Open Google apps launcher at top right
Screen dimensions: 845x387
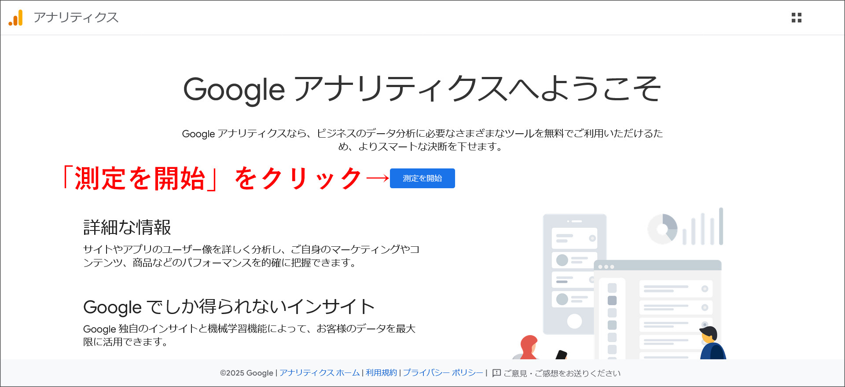[797, 18]
